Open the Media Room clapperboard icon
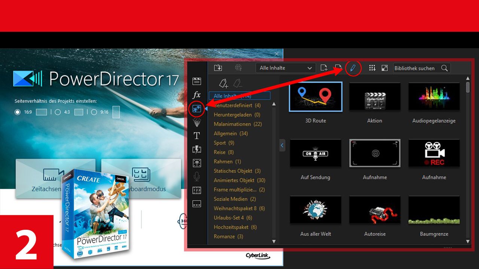Image resolution: width=479 pixels, height=269 pixels. tap(196, 81)
